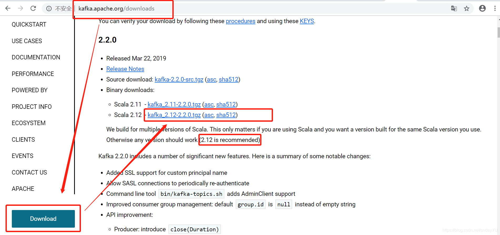The image size is (500, 235).
Task: Open the Chrome profile avatar
Action: pos(482,8)
